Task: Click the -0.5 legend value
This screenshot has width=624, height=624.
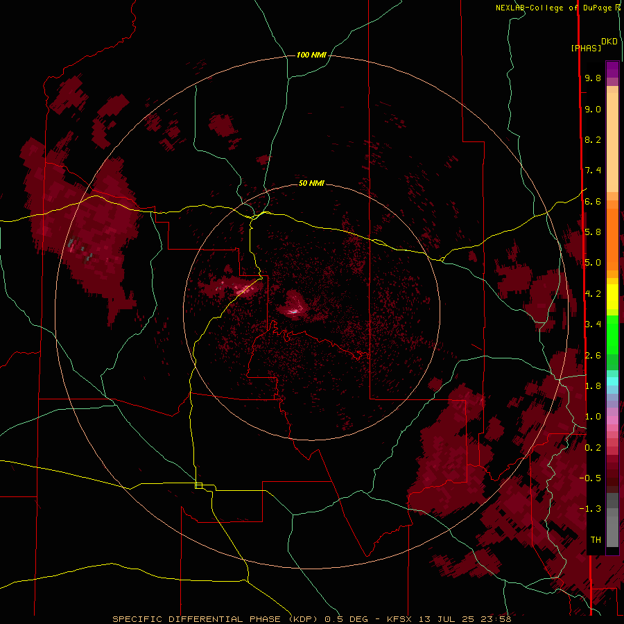Action: click(x=590, y=478)
